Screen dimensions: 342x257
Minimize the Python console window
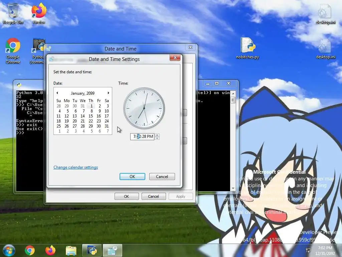[x=208, y=83]
